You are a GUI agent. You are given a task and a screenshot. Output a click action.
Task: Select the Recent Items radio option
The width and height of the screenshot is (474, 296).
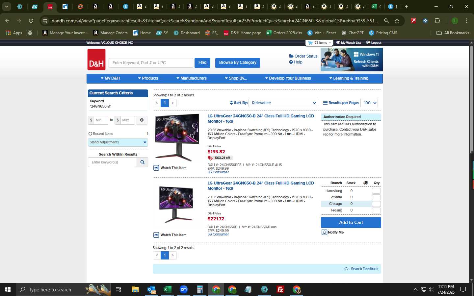[91, 134]
